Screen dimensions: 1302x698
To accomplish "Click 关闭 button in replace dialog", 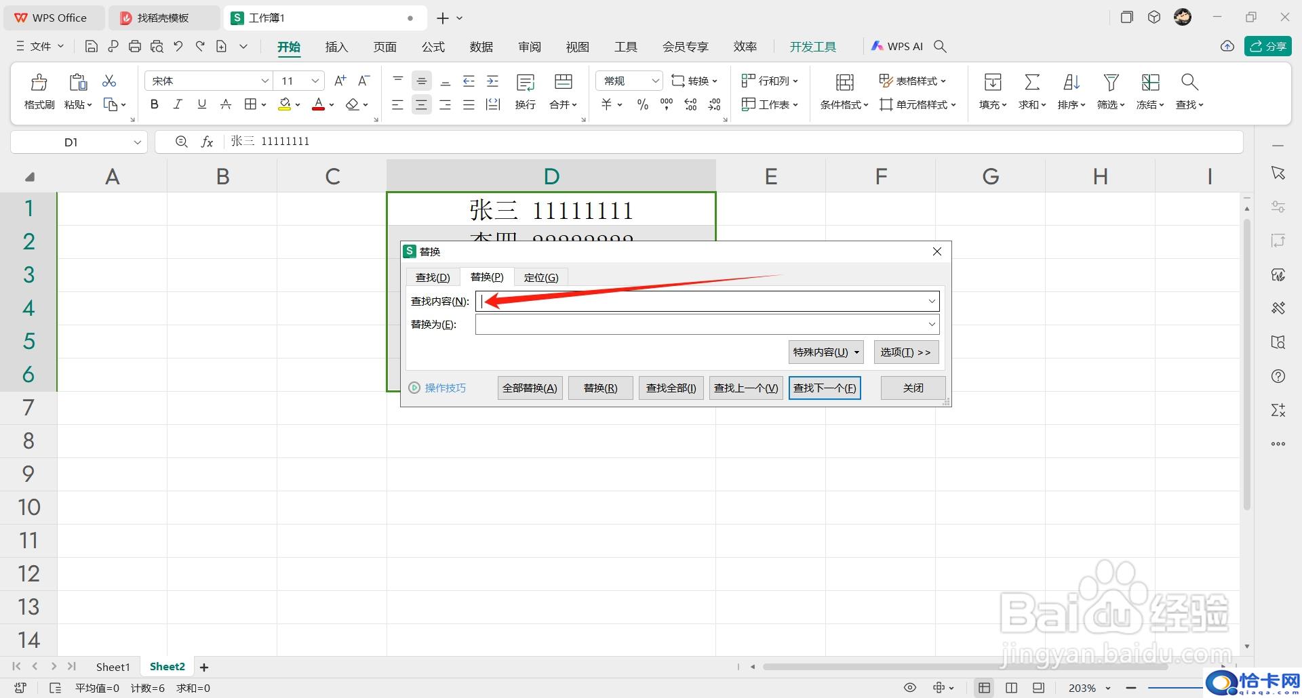I will click(x=913, y=388).
